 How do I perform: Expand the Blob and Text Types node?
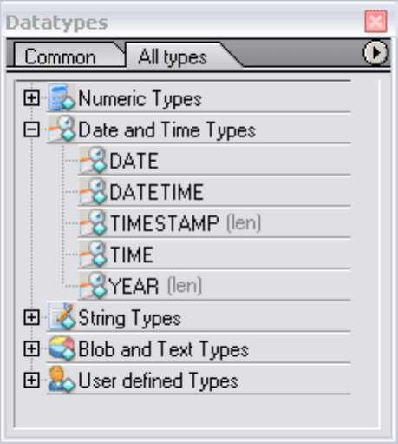point(31,348)
